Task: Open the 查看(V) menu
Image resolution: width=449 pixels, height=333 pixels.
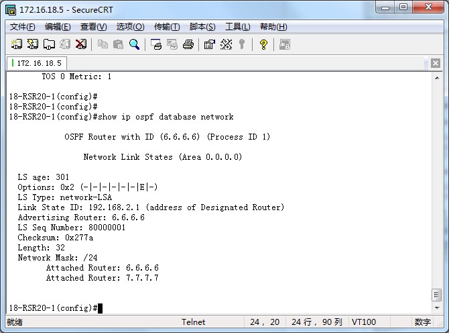Action: click(93, 27)
